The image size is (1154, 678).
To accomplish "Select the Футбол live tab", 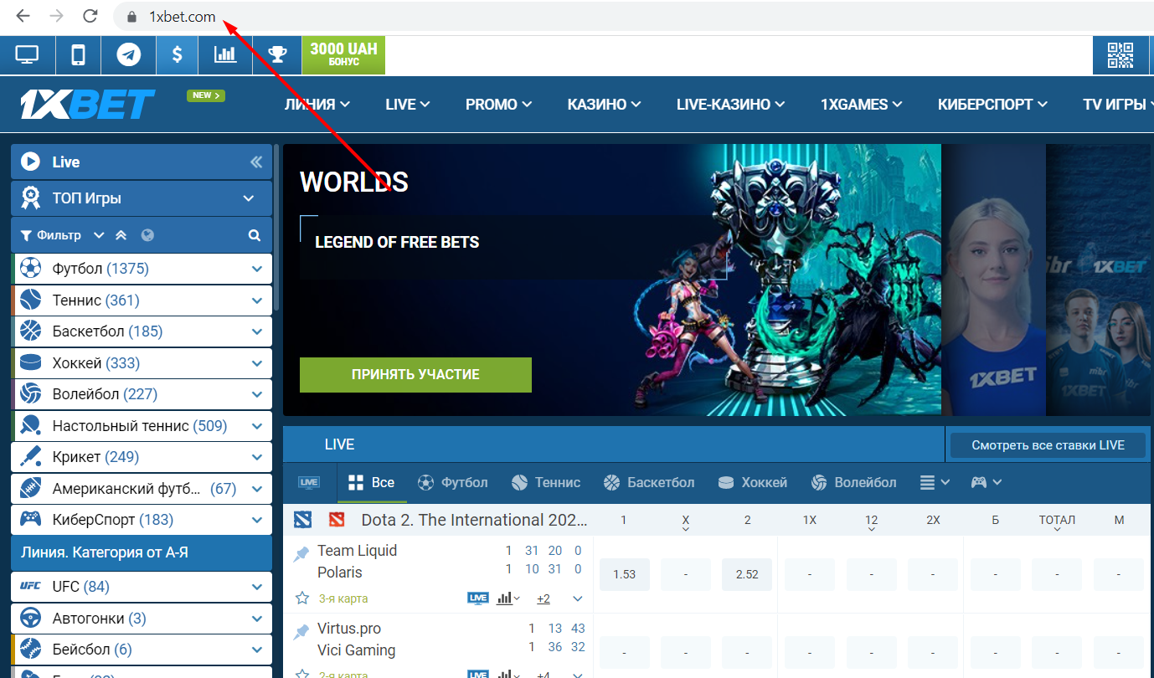I will 453,483.
